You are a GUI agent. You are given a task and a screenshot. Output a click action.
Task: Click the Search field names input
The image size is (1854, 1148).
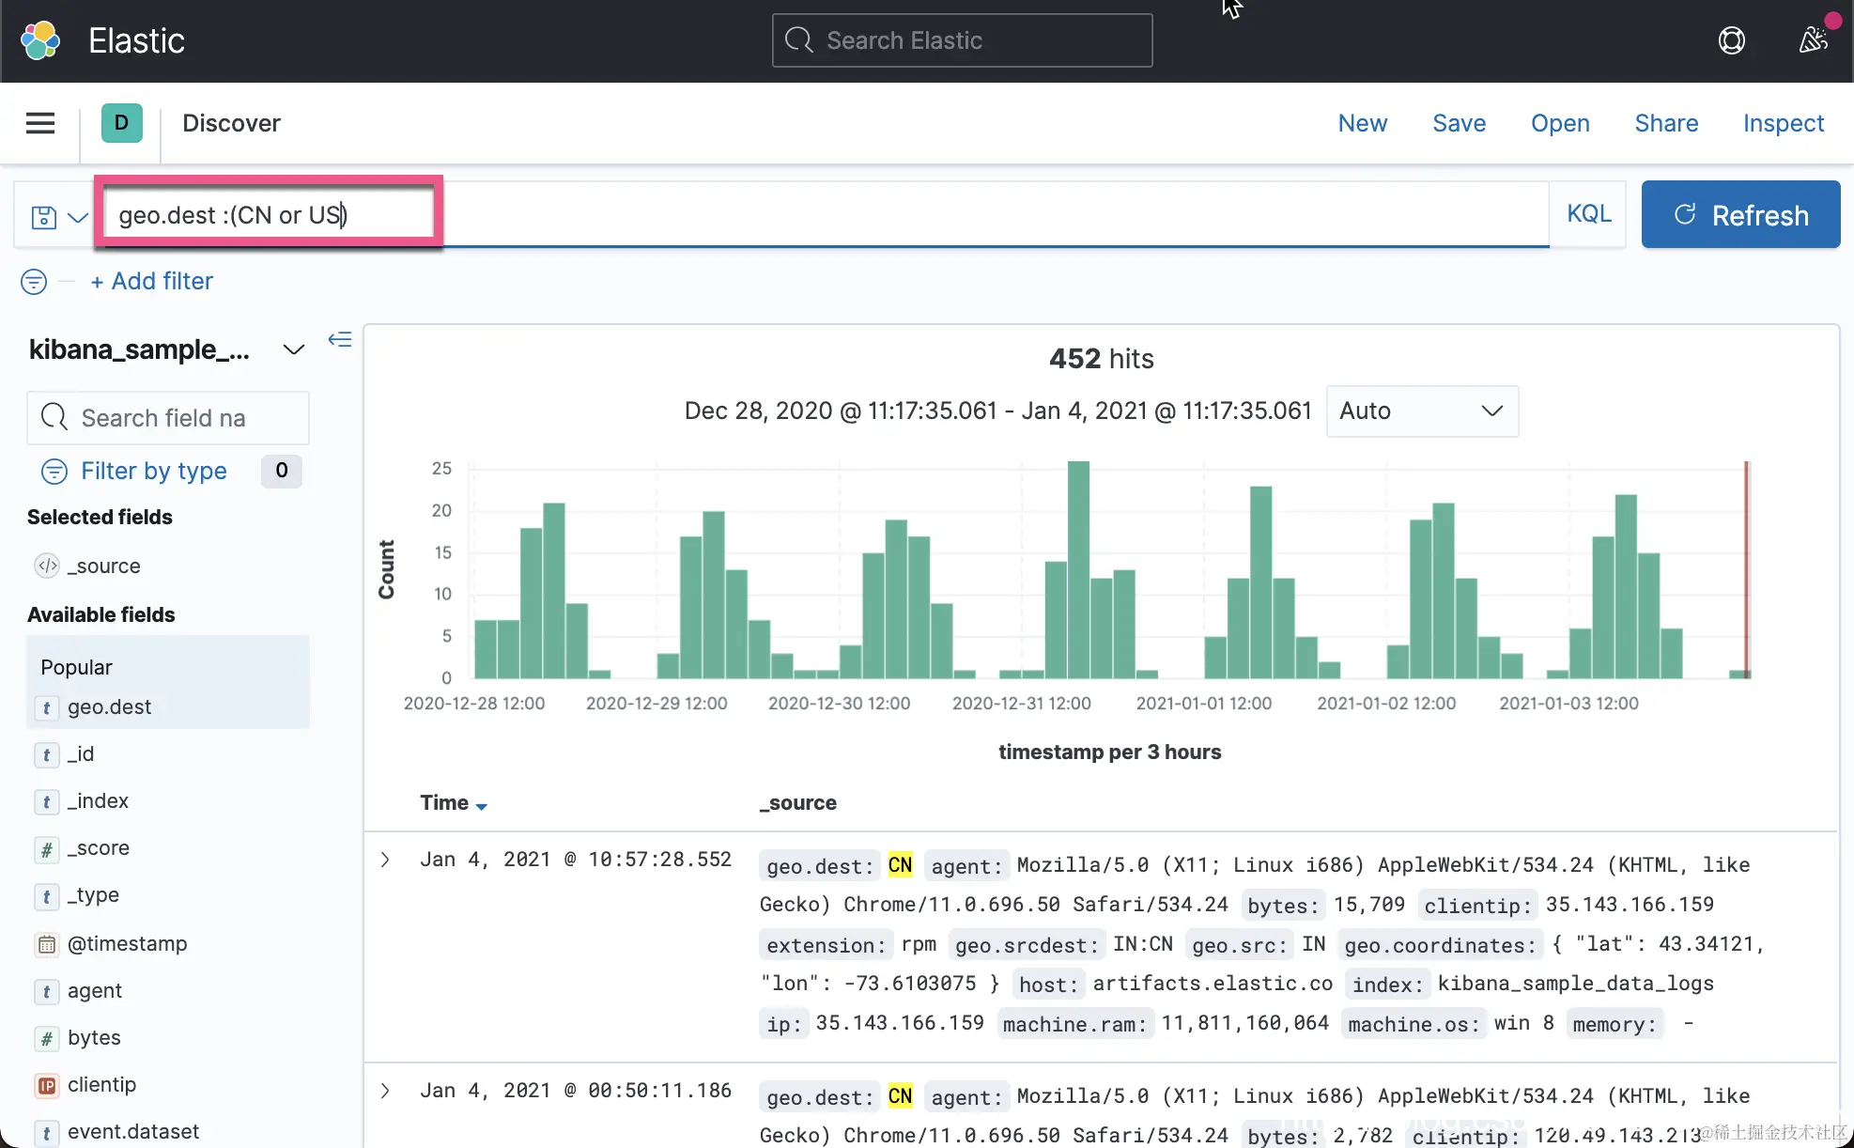tap(169, 418)
